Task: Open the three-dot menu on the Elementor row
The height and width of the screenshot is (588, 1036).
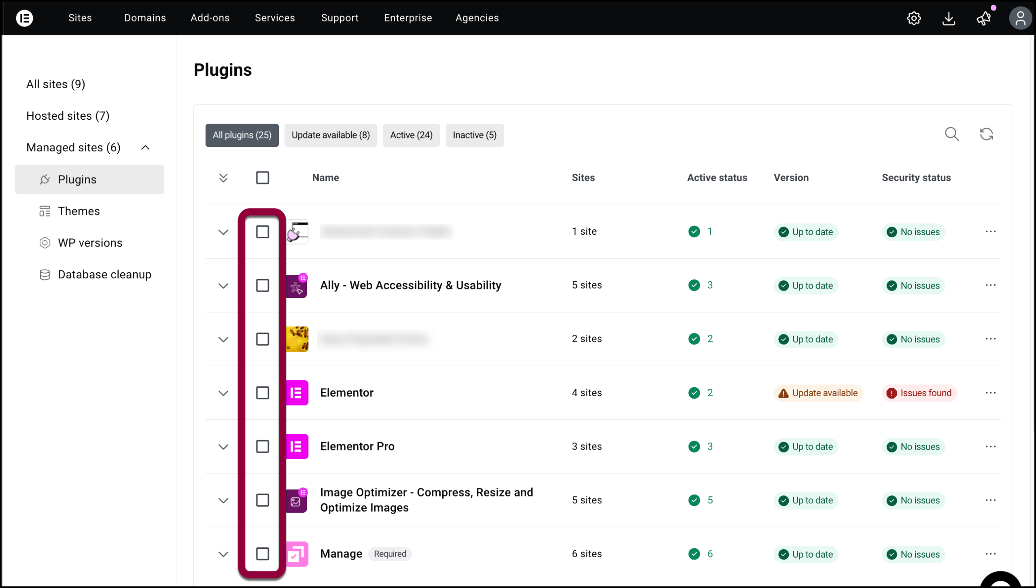Action: pos(991,393)
